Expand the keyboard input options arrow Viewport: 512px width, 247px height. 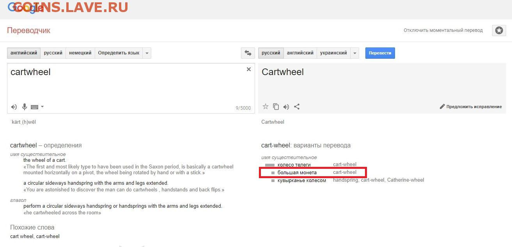(x=42, y=107)
